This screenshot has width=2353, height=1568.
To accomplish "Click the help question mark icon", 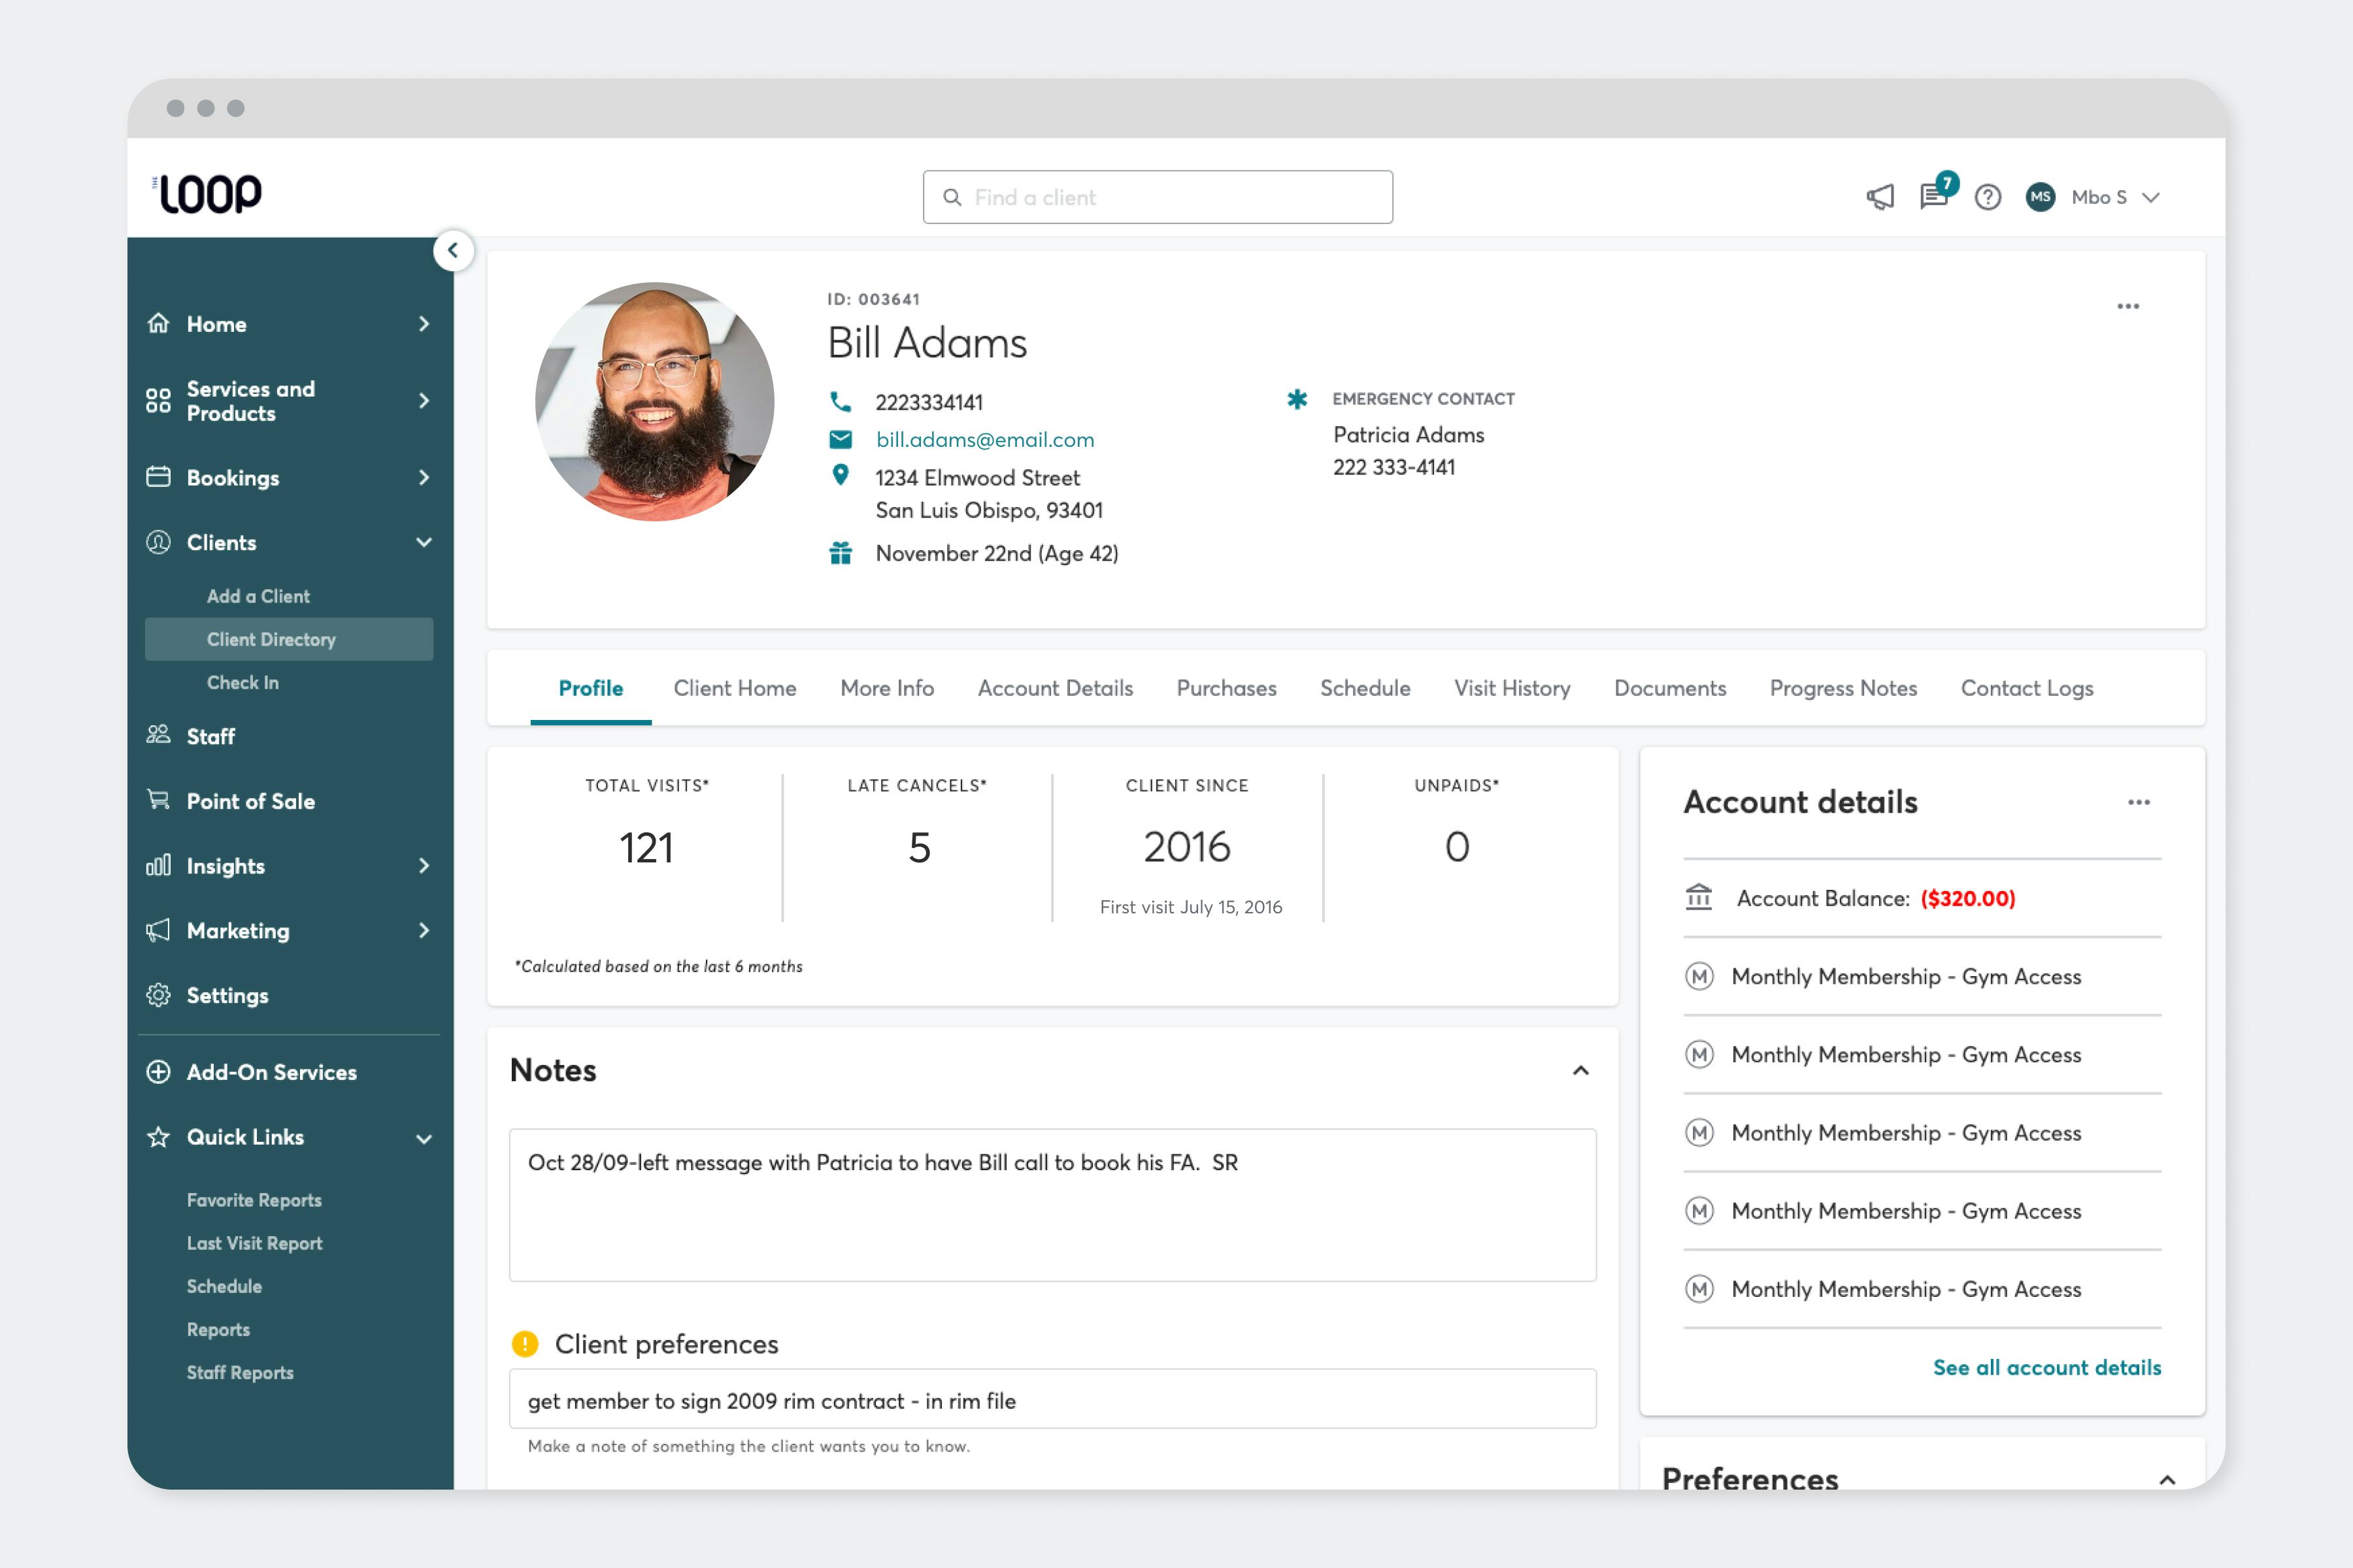I will pyautogui.click(x=1988, y=197).
